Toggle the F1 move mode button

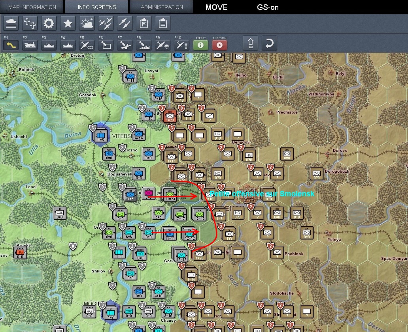tap(11, 45)
